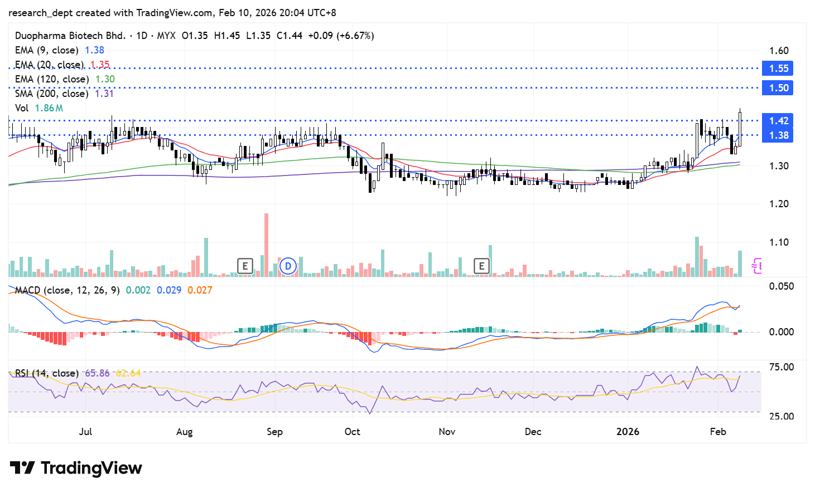Screen dimensions: 815x493
Task: Click the RSI (14, close) legend
Action: [x=47, y=373]
